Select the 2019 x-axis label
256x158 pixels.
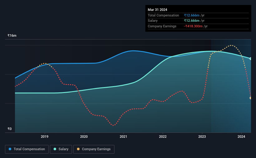[x=45, y=137]
